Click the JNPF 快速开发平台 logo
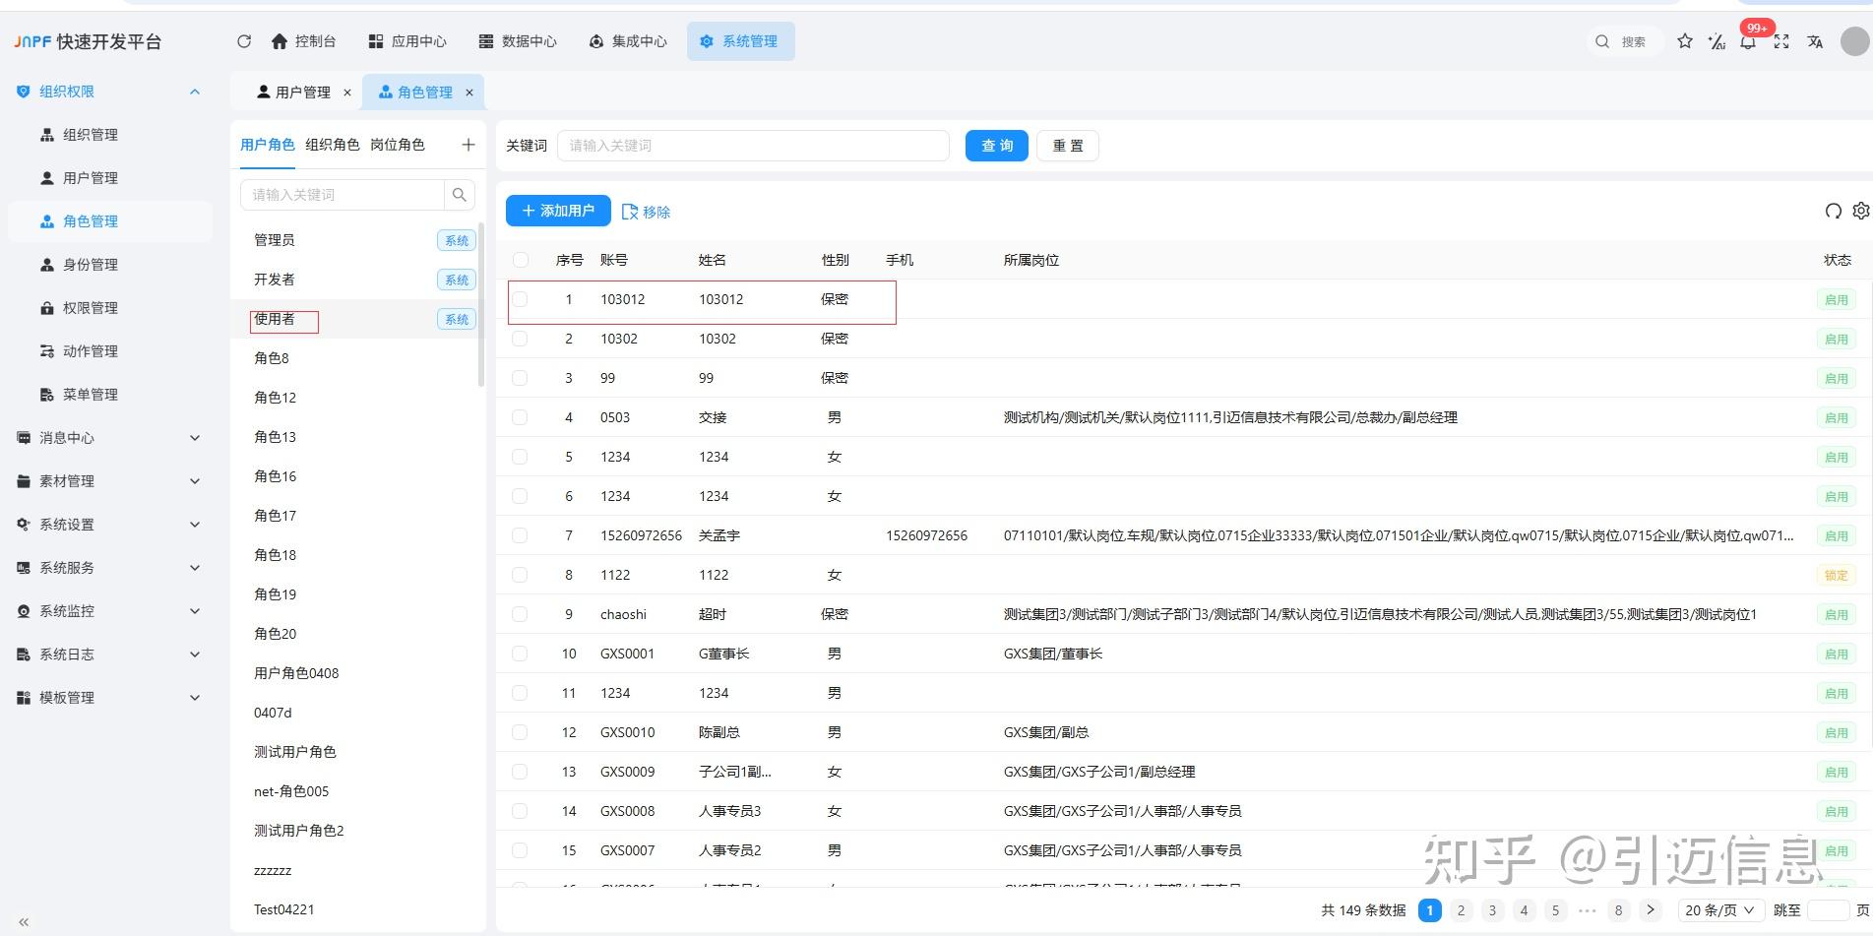The image size is (1873, 936). pos(88,41)
